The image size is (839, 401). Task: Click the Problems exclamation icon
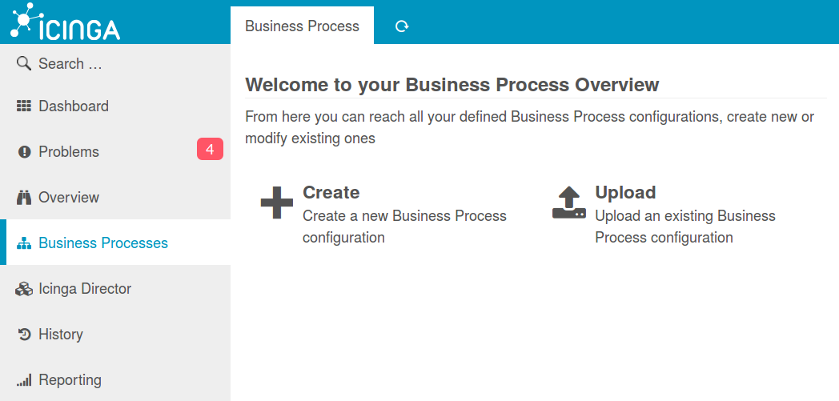pyautogui.click(x=24, y=152)
